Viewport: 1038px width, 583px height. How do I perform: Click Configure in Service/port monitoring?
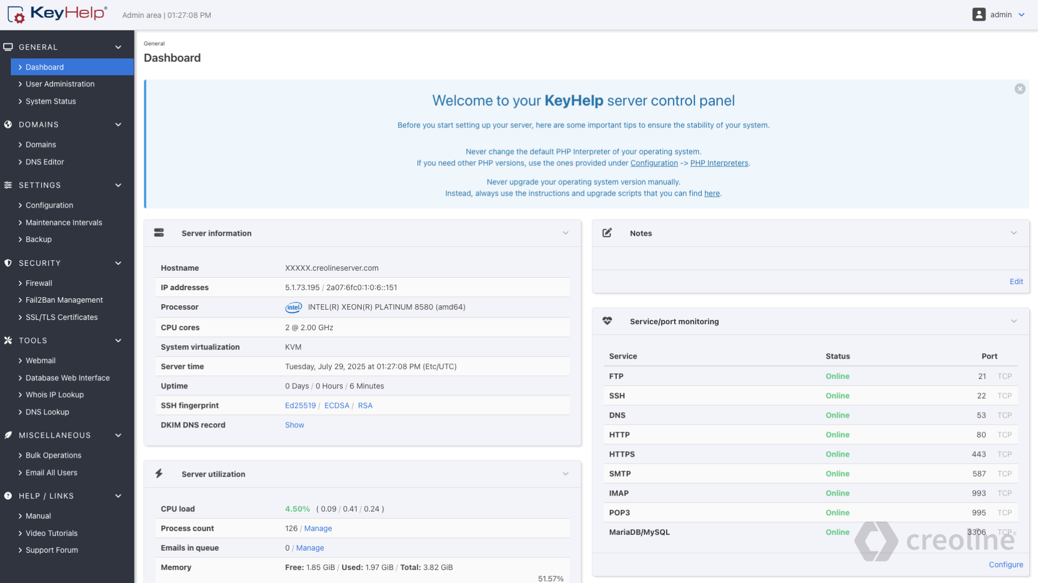[x=1006, y=565]
